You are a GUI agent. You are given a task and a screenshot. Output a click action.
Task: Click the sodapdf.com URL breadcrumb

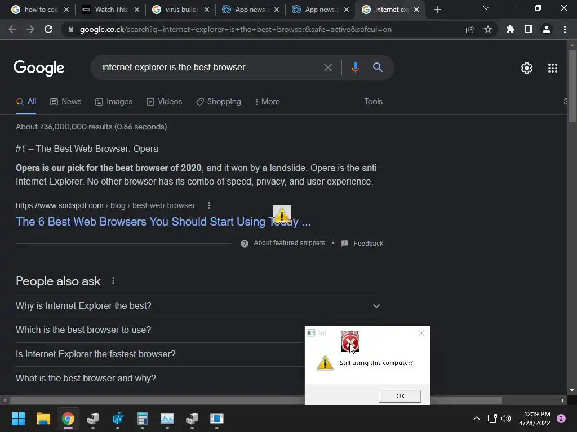(105, 205)
